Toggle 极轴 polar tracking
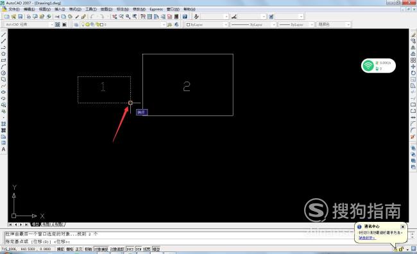The height and width of the screenshot is (254, 417). [x=89, y=250]
